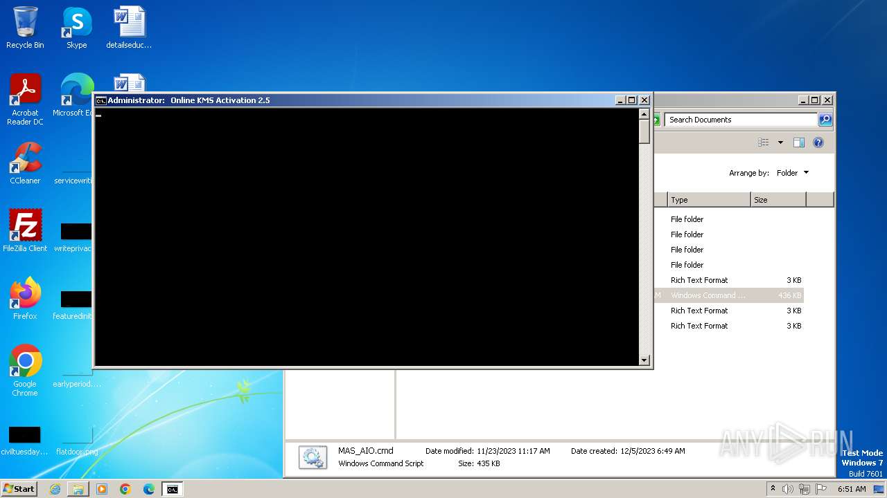Minimize the KMS Activation console window

(620, 100)
